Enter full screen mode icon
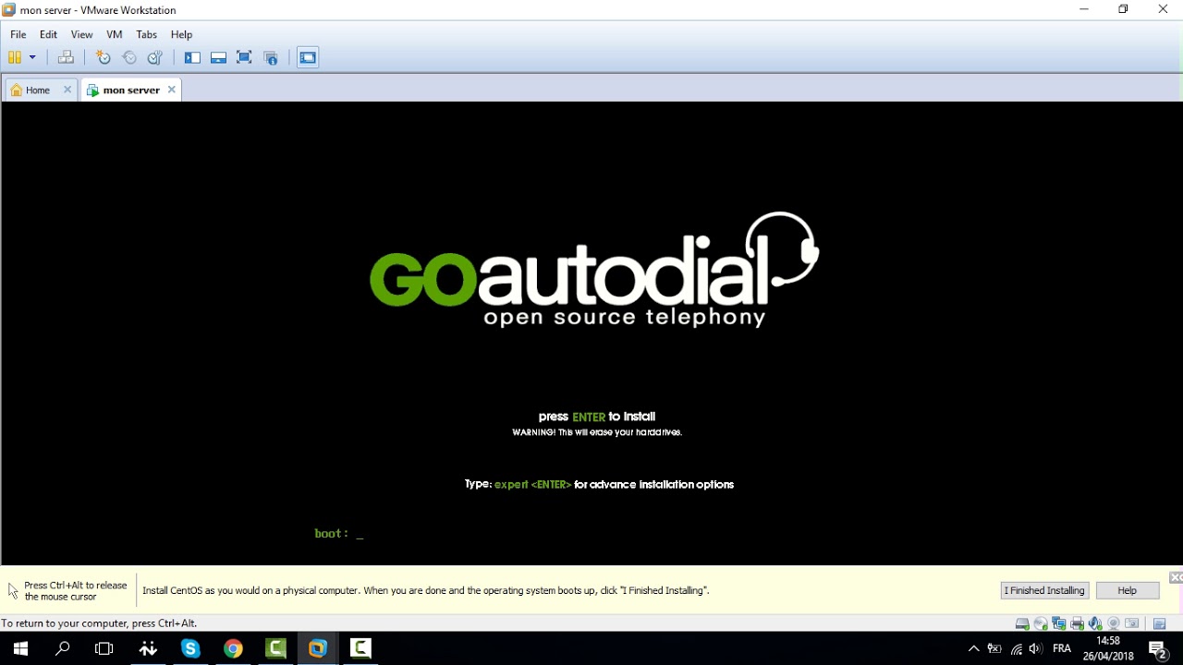Image resolution: width=1183 pixels, height=665 pixels. point(244,57)
